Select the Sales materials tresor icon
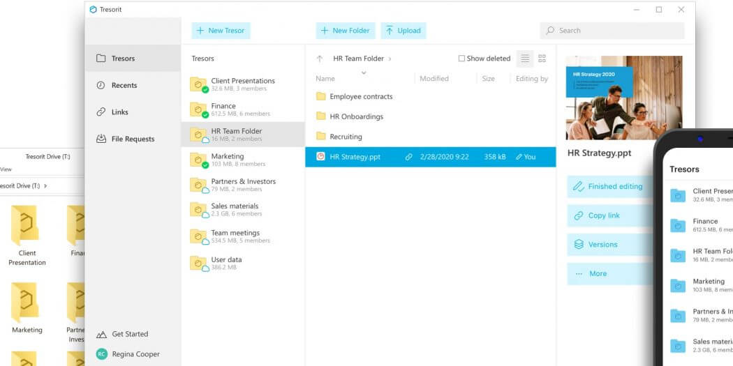 (x=199, y=210)
